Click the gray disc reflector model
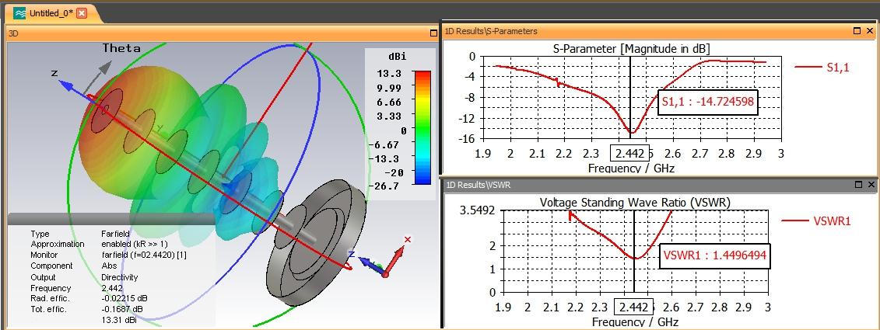 pyautogui.click(x=316, y=241)
